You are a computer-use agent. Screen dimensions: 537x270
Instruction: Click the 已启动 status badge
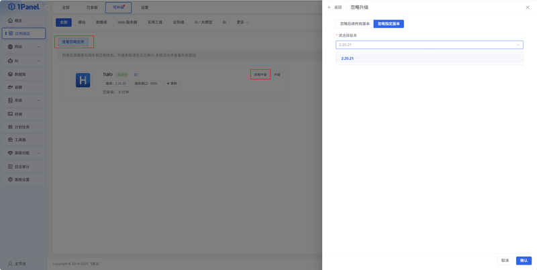click(123, 74)
